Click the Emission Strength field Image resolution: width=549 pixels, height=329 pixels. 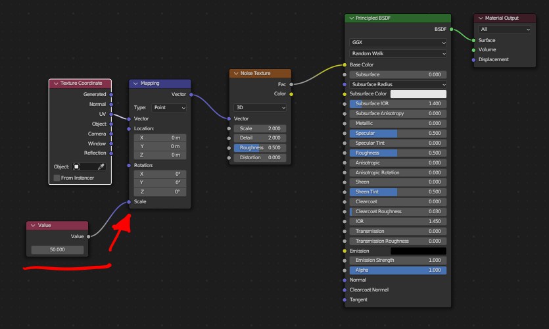(398, 260)
